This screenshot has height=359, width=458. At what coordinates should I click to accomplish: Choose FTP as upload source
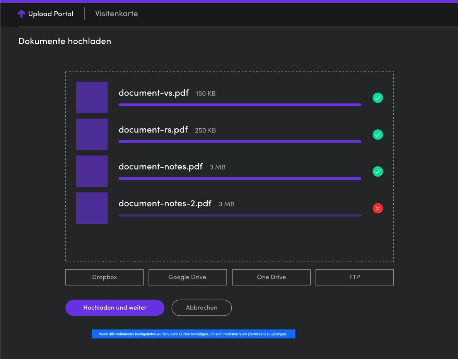[x=354, y=277]
